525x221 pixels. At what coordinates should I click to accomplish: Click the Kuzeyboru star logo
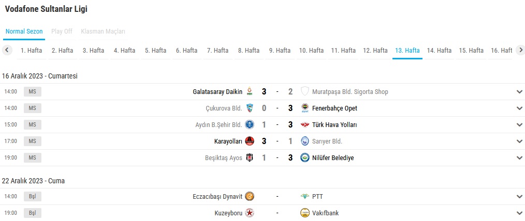[250, 213]
